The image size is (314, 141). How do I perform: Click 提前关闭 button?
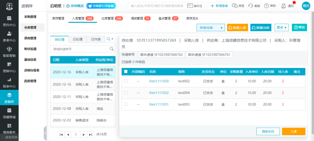point(268,131)
